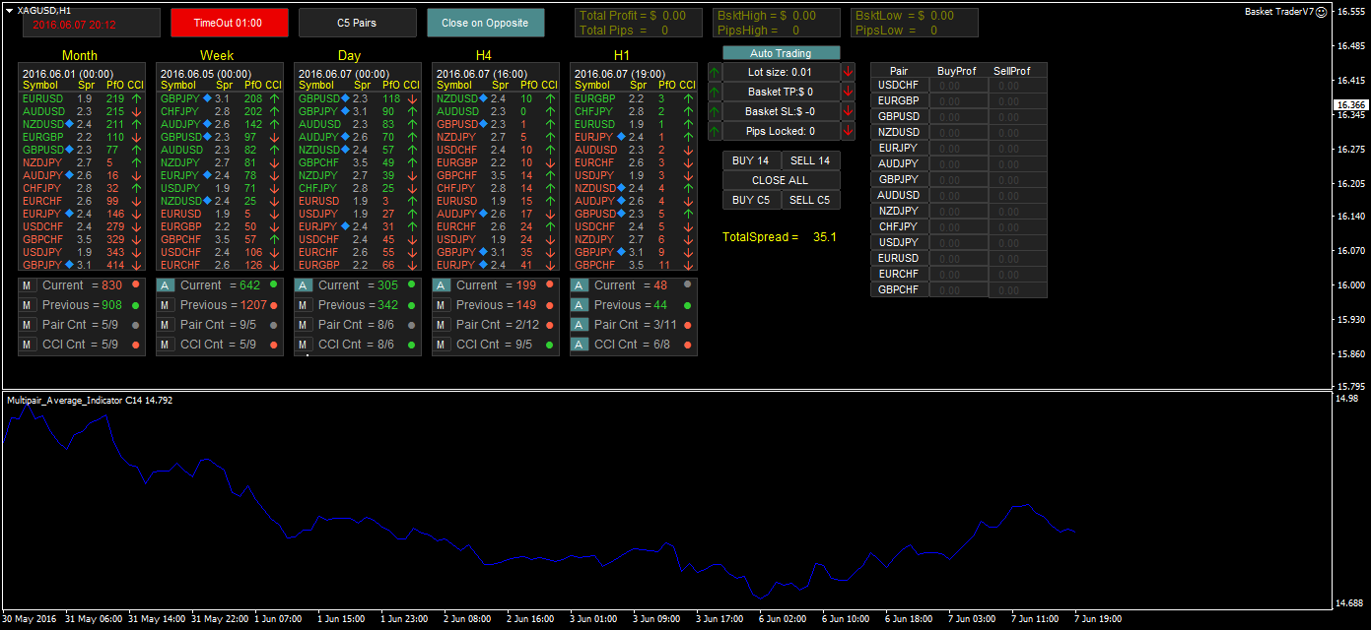Image resolution: width=1371 pixels, height=630 pixels.
Task: Switch Day Current A mode button
Action: tap(304, 285)
